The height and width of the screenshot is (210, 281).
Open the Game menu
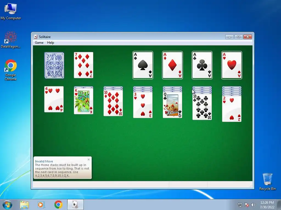[x=39, y=42]
